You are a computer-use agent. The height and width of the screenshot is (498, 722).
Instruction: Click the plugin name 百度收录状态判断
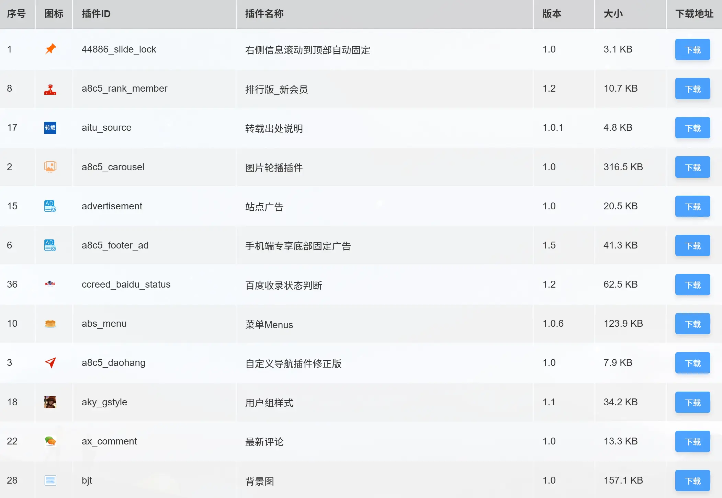tap(284, 285)
